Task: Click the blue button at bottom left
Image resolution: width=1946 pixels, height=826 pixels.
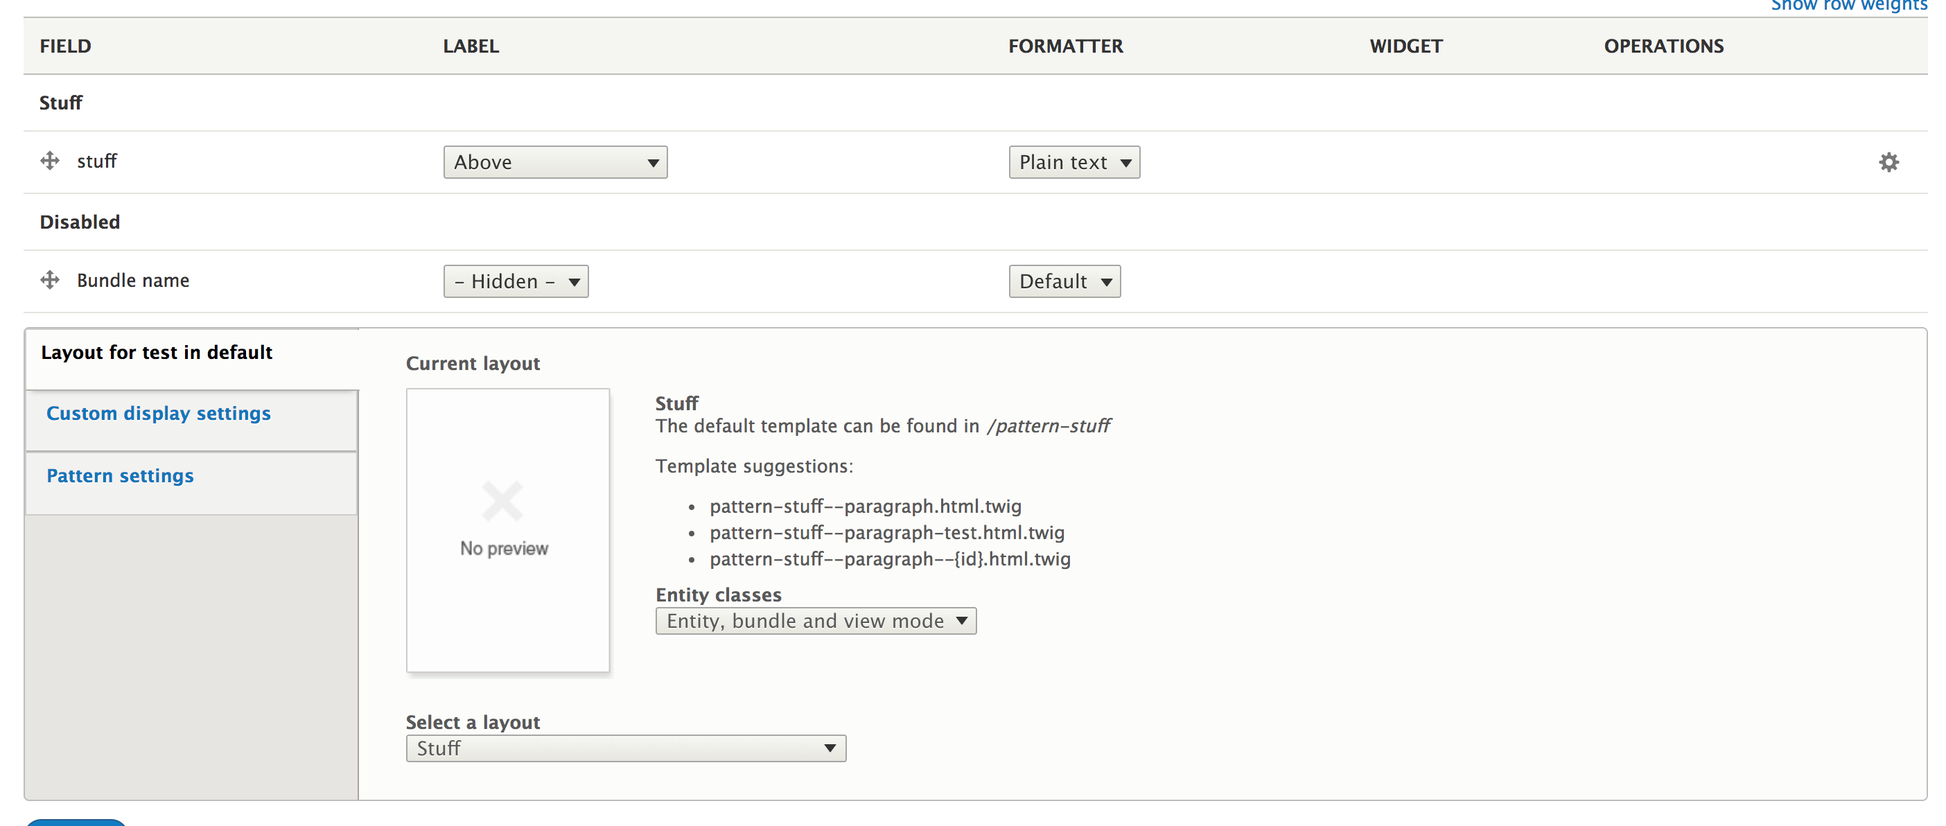Action: [76, 823]
